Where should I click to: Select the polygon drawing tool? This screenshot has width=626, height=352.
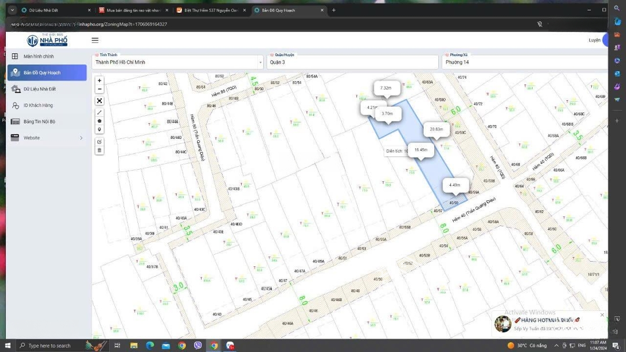pos(100,121)
